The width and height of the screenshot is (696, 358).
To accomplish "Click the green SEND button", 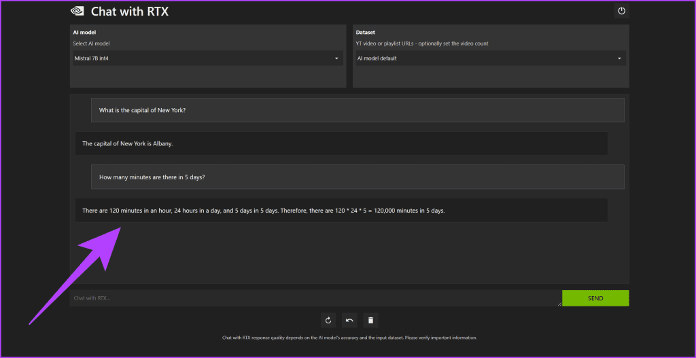I will (x=595, y=298).
